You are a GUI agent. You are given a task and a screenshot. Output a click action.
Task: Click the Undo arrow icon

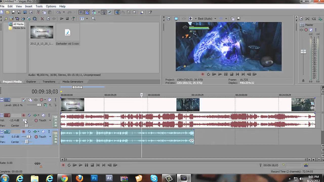coord(58,12)
